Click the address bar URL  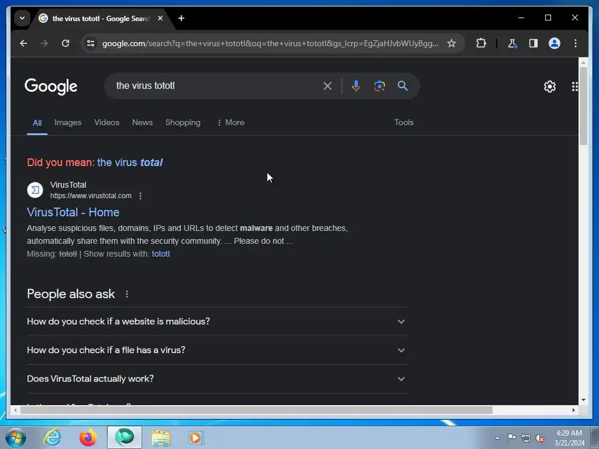[270, 43]
